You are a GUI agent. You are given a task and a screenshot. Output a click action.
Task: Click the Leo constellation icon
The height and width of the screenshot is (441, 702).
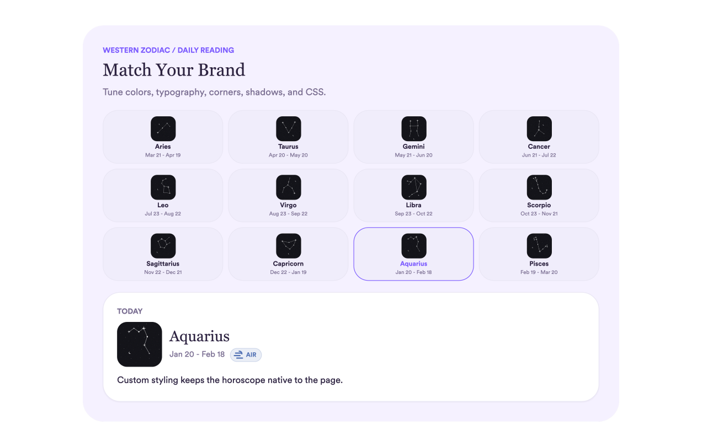(x=163, y=187)
